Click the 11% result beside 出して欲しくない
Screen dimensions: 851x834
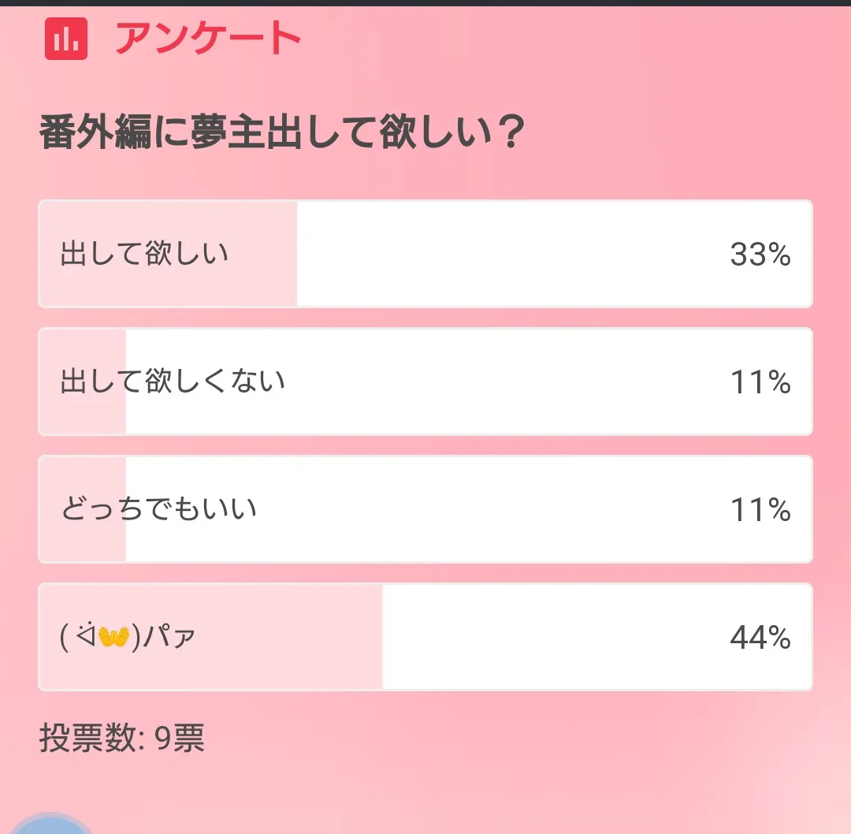[x=760, y=382]
